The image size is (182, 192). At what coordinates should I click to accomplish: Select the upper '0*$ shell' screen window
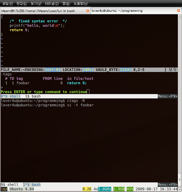click(x=11, y=96)
